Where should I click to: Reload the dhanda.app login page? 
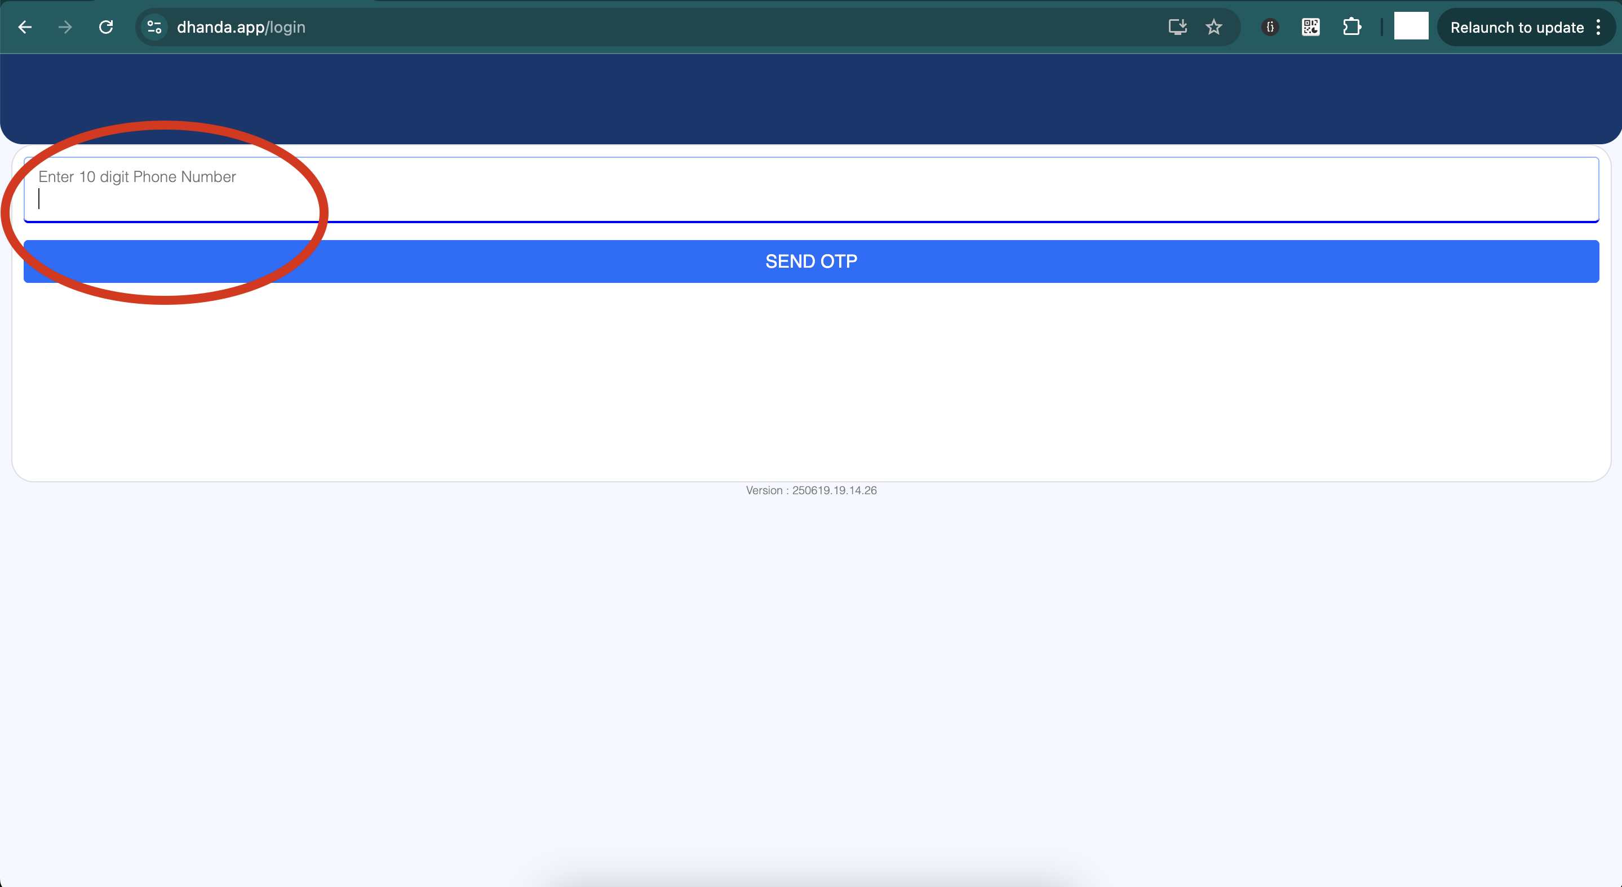(x=106, y=27)
